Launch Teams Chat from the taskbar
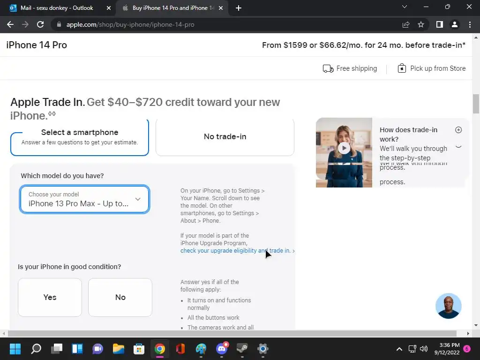This screenshot has height=360, width=480. point(97,349)
